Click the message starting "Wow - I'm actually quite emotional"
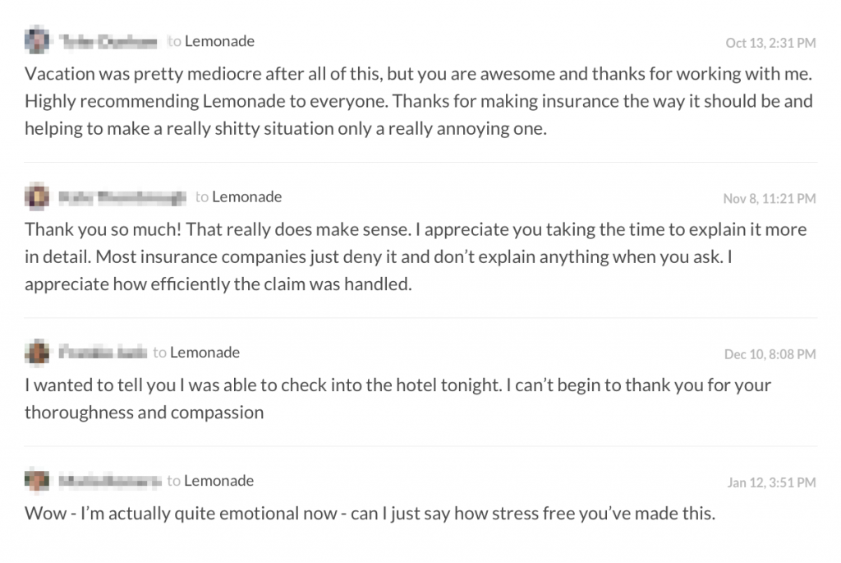Viewport: 841px width, 563px height. tap(370, 515)
